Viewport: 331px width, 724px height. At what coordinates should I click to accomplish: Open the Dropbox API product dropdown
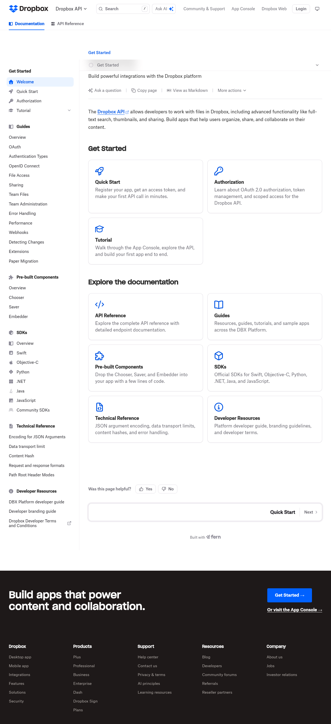point(71,9)
